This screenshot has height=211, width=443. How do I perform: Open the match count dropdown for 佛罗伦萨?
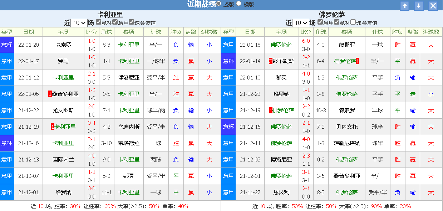tap(301, 23)
